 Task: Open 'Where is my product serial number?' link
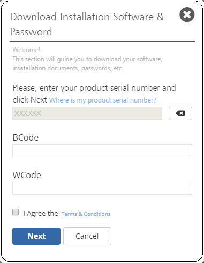tap(103, 100)
